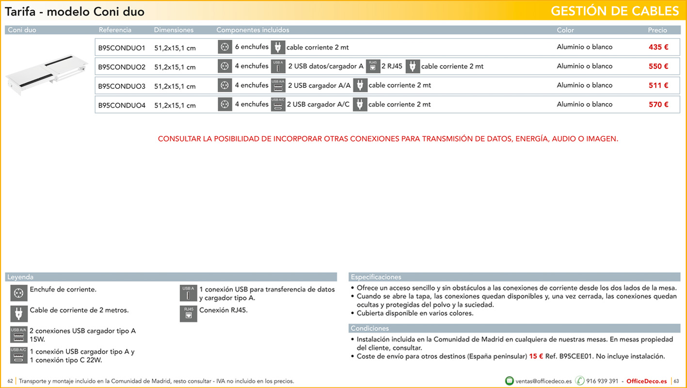Click page number 63 in the footer
The height and width of the screenshot is (388, 687).
pos(677,381)
